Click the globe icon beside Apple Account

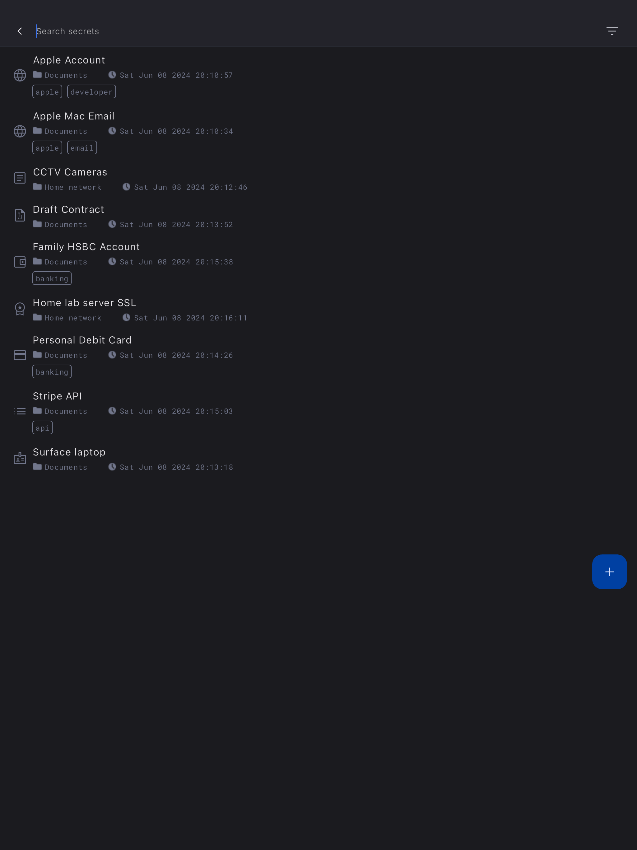[20, 75]
